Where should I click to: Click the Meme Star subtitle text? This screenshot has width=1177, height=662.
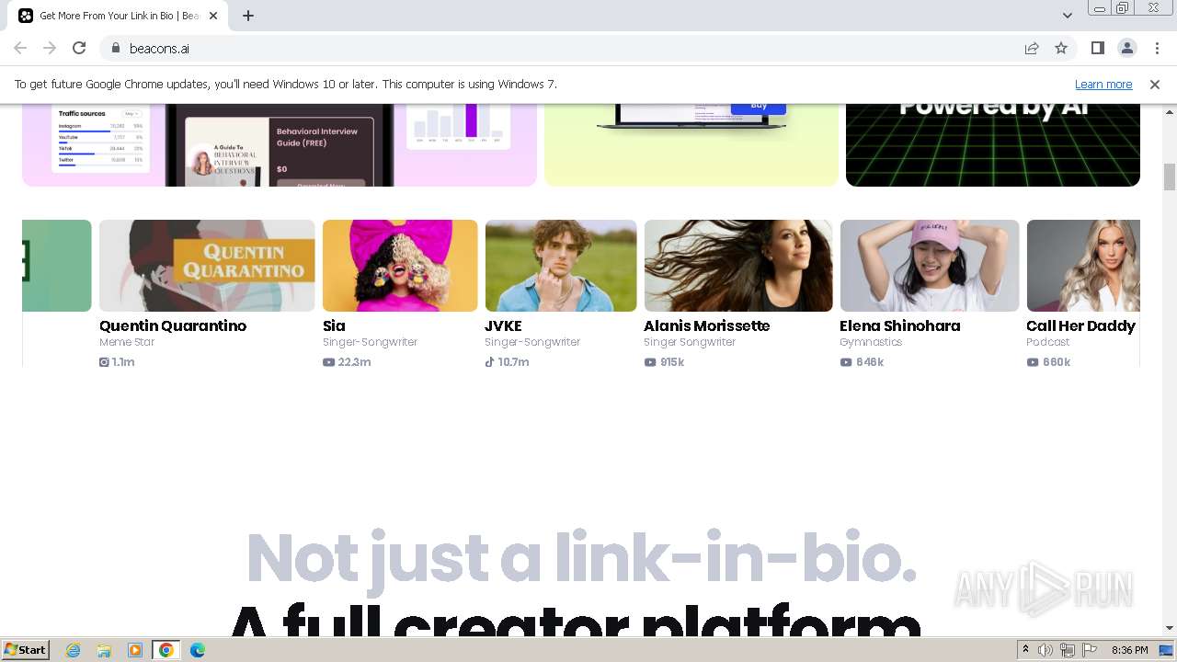coord(127,342)
